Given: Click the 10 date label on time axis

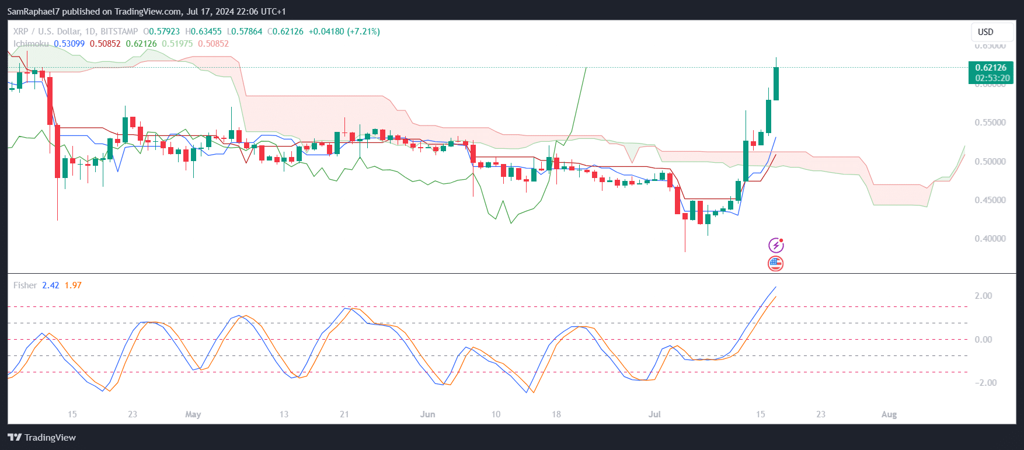Looking at the screenshot, I should pos(496,414).
